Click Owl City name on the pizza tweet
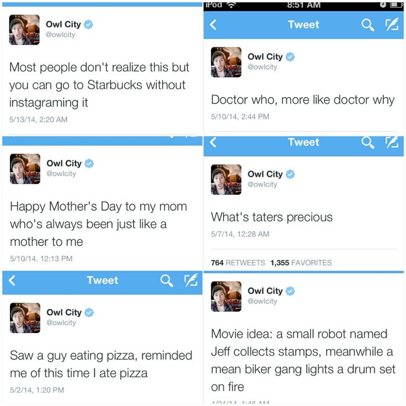406x406 pixels. tap(64, 312)
